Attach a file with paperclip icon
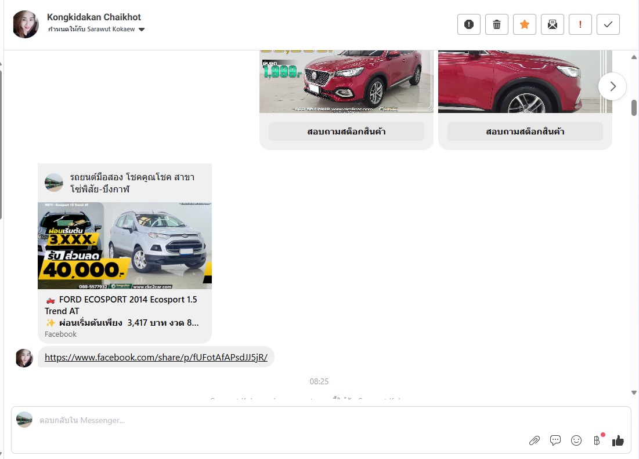Screen dimensions: 639x459 tap(535, 440)
